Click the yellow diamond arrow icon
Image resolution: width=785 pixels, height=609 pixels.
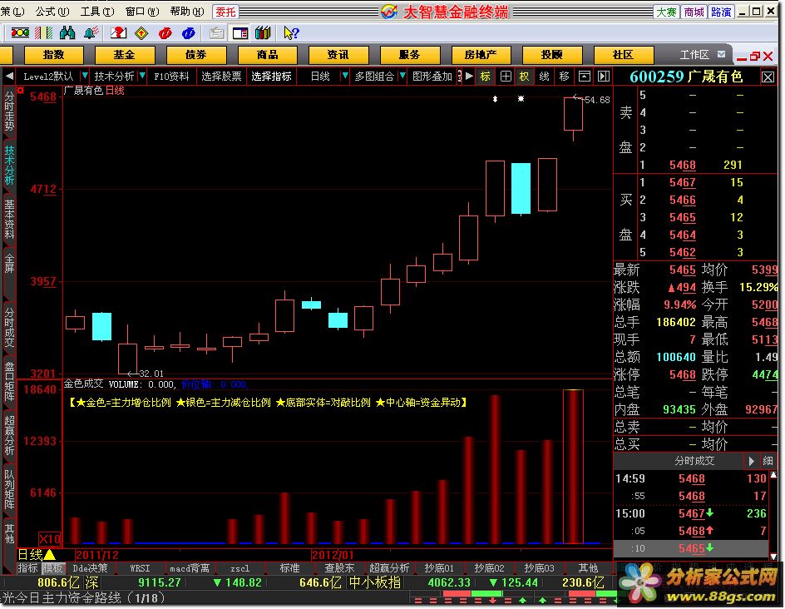[141, 33]
